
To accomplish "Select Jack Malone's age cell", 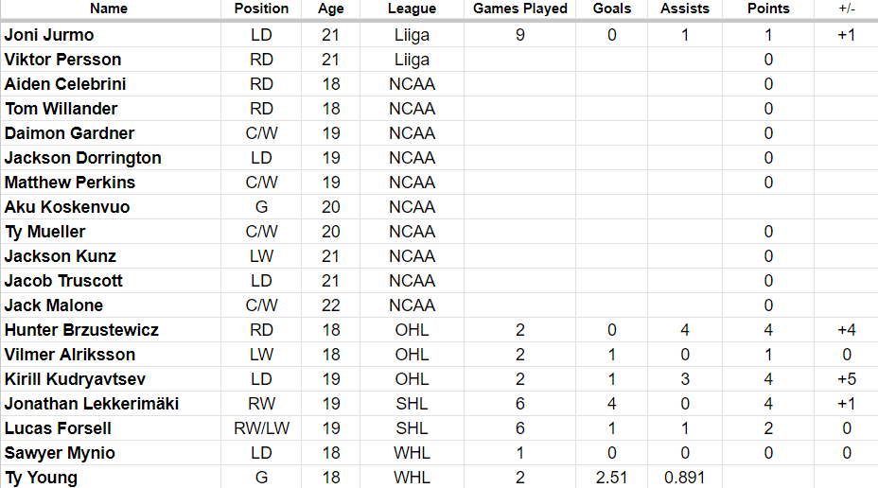I will [331, 305].
